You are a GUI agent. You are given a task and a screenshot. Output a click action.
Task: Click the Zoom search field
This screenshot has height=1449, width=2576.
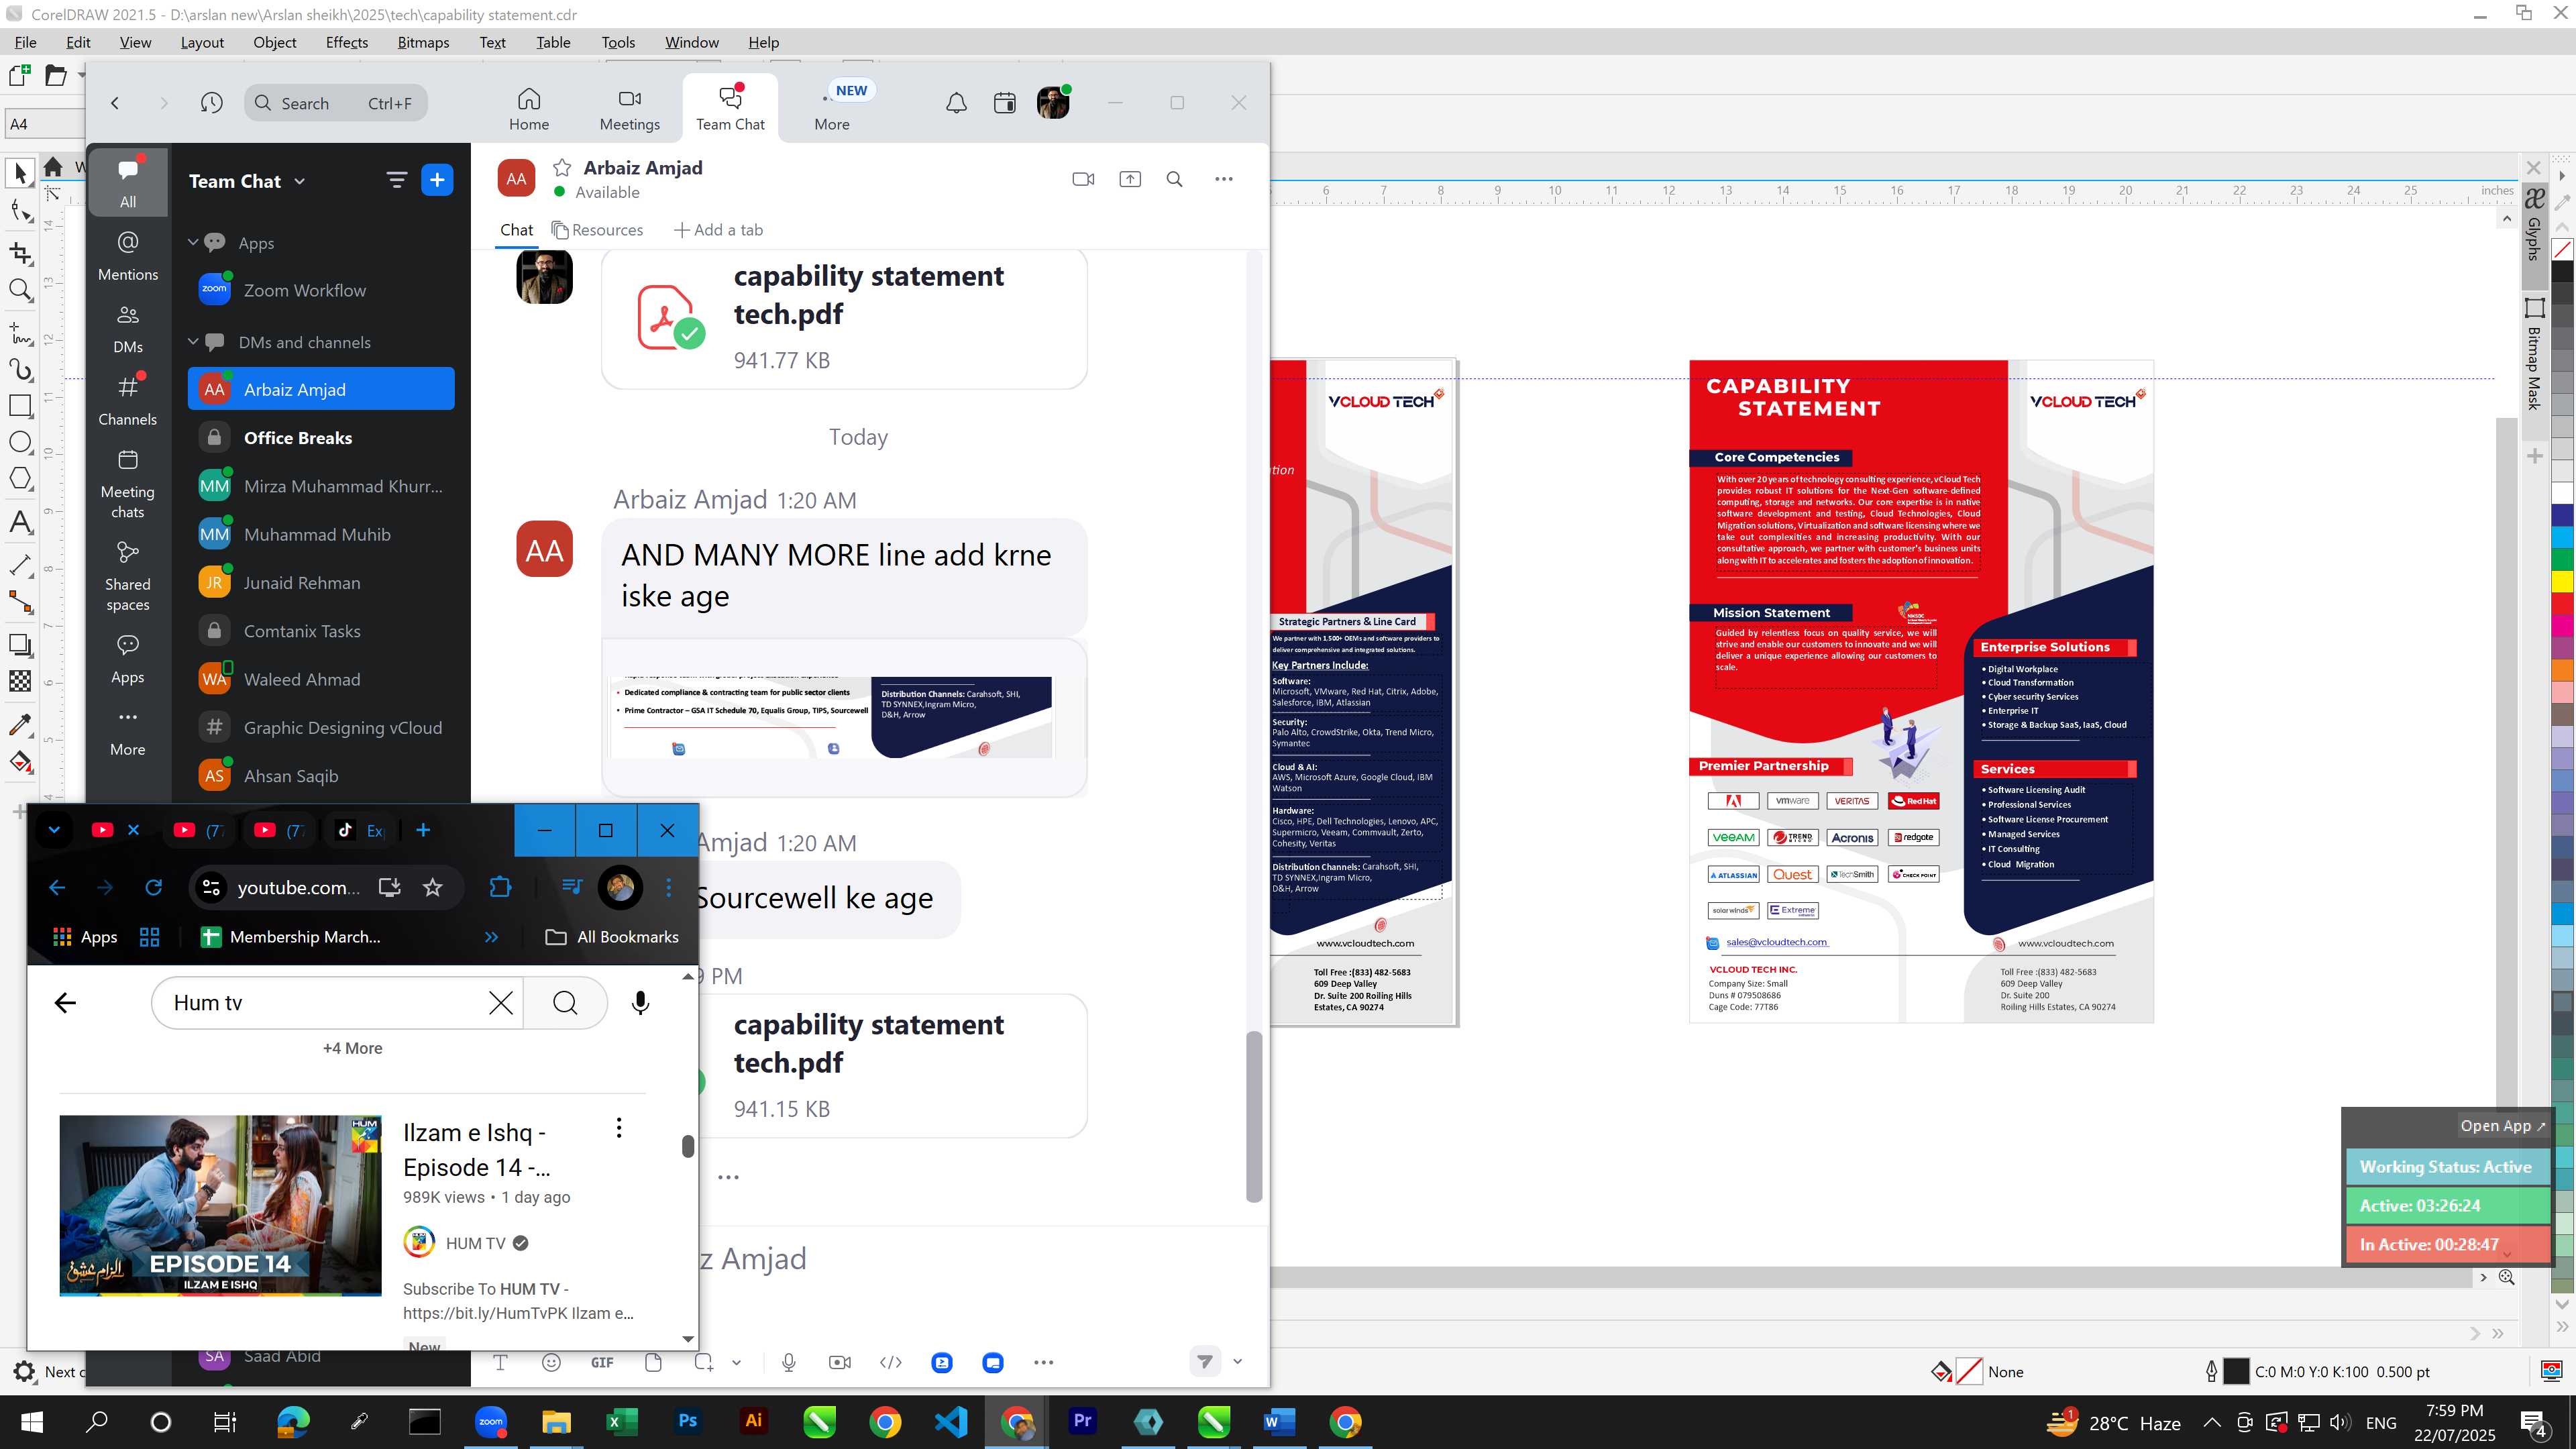pyautogui.click(x=336, y=103)
